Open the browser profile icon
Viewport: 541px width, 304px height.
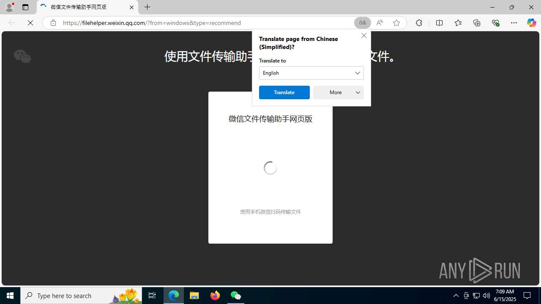tap(9, 7)
